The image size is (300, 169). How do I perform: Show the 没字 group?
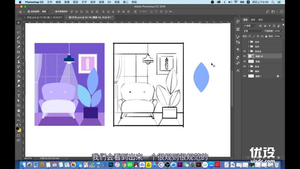245,42
